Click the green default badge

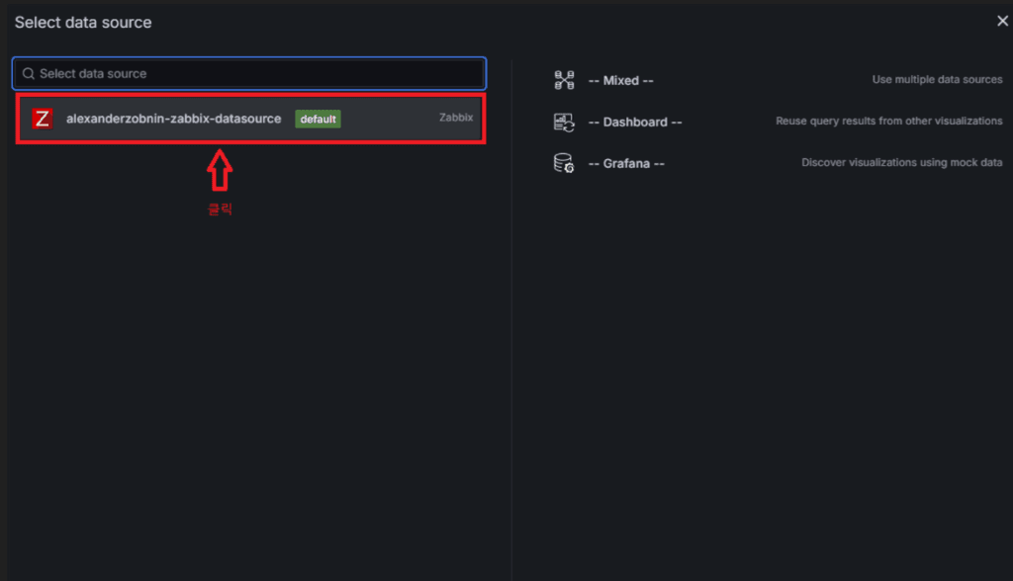[318, 119]
